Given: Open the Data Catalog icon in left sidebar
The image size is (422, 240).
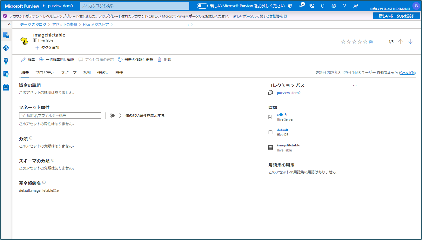Looking at the screenshot, I should tap(6, 35).
